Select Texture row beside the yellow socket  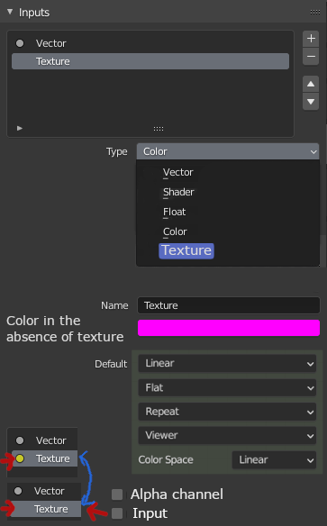[x=45, y=458]
